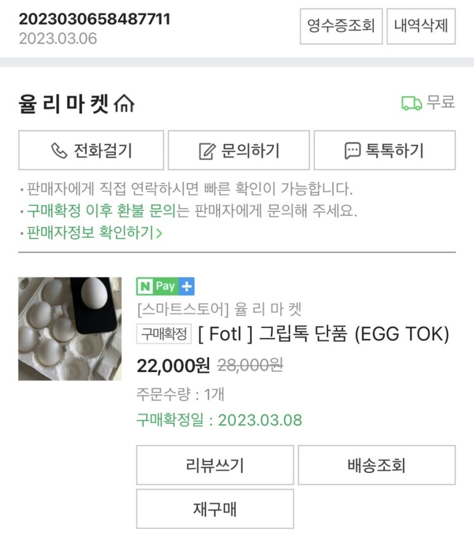
Task: Open the EGG TOK product title
Action: [324, 334]
